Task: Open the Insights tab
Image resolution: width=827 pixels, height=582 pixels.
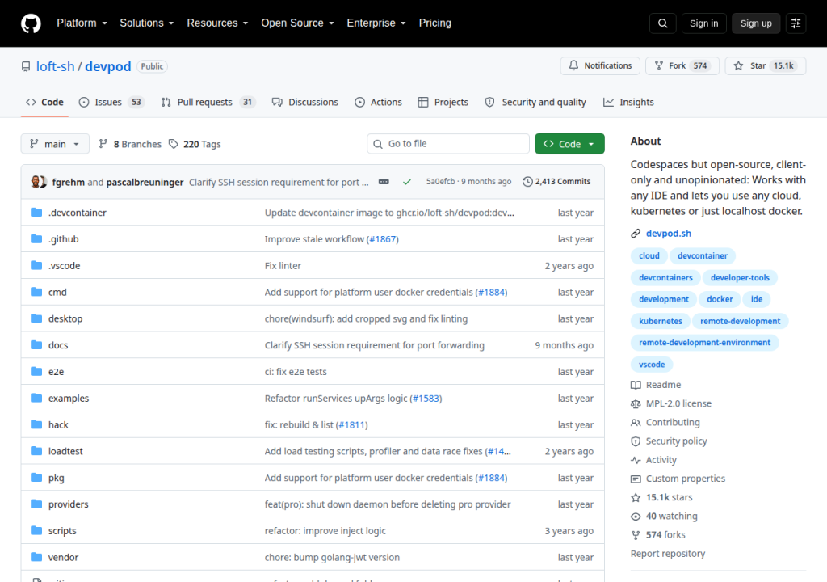Action: tap(628, 102)
